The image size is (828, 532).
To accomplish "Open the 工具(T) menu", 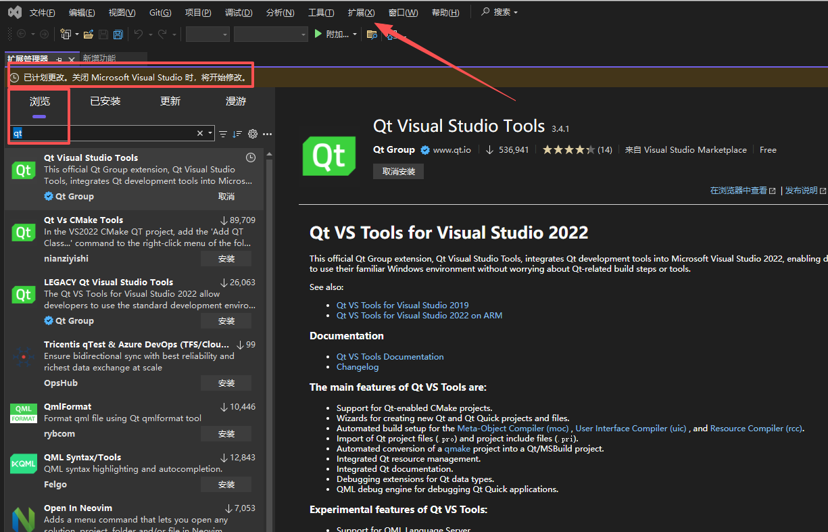I will 321,13.
